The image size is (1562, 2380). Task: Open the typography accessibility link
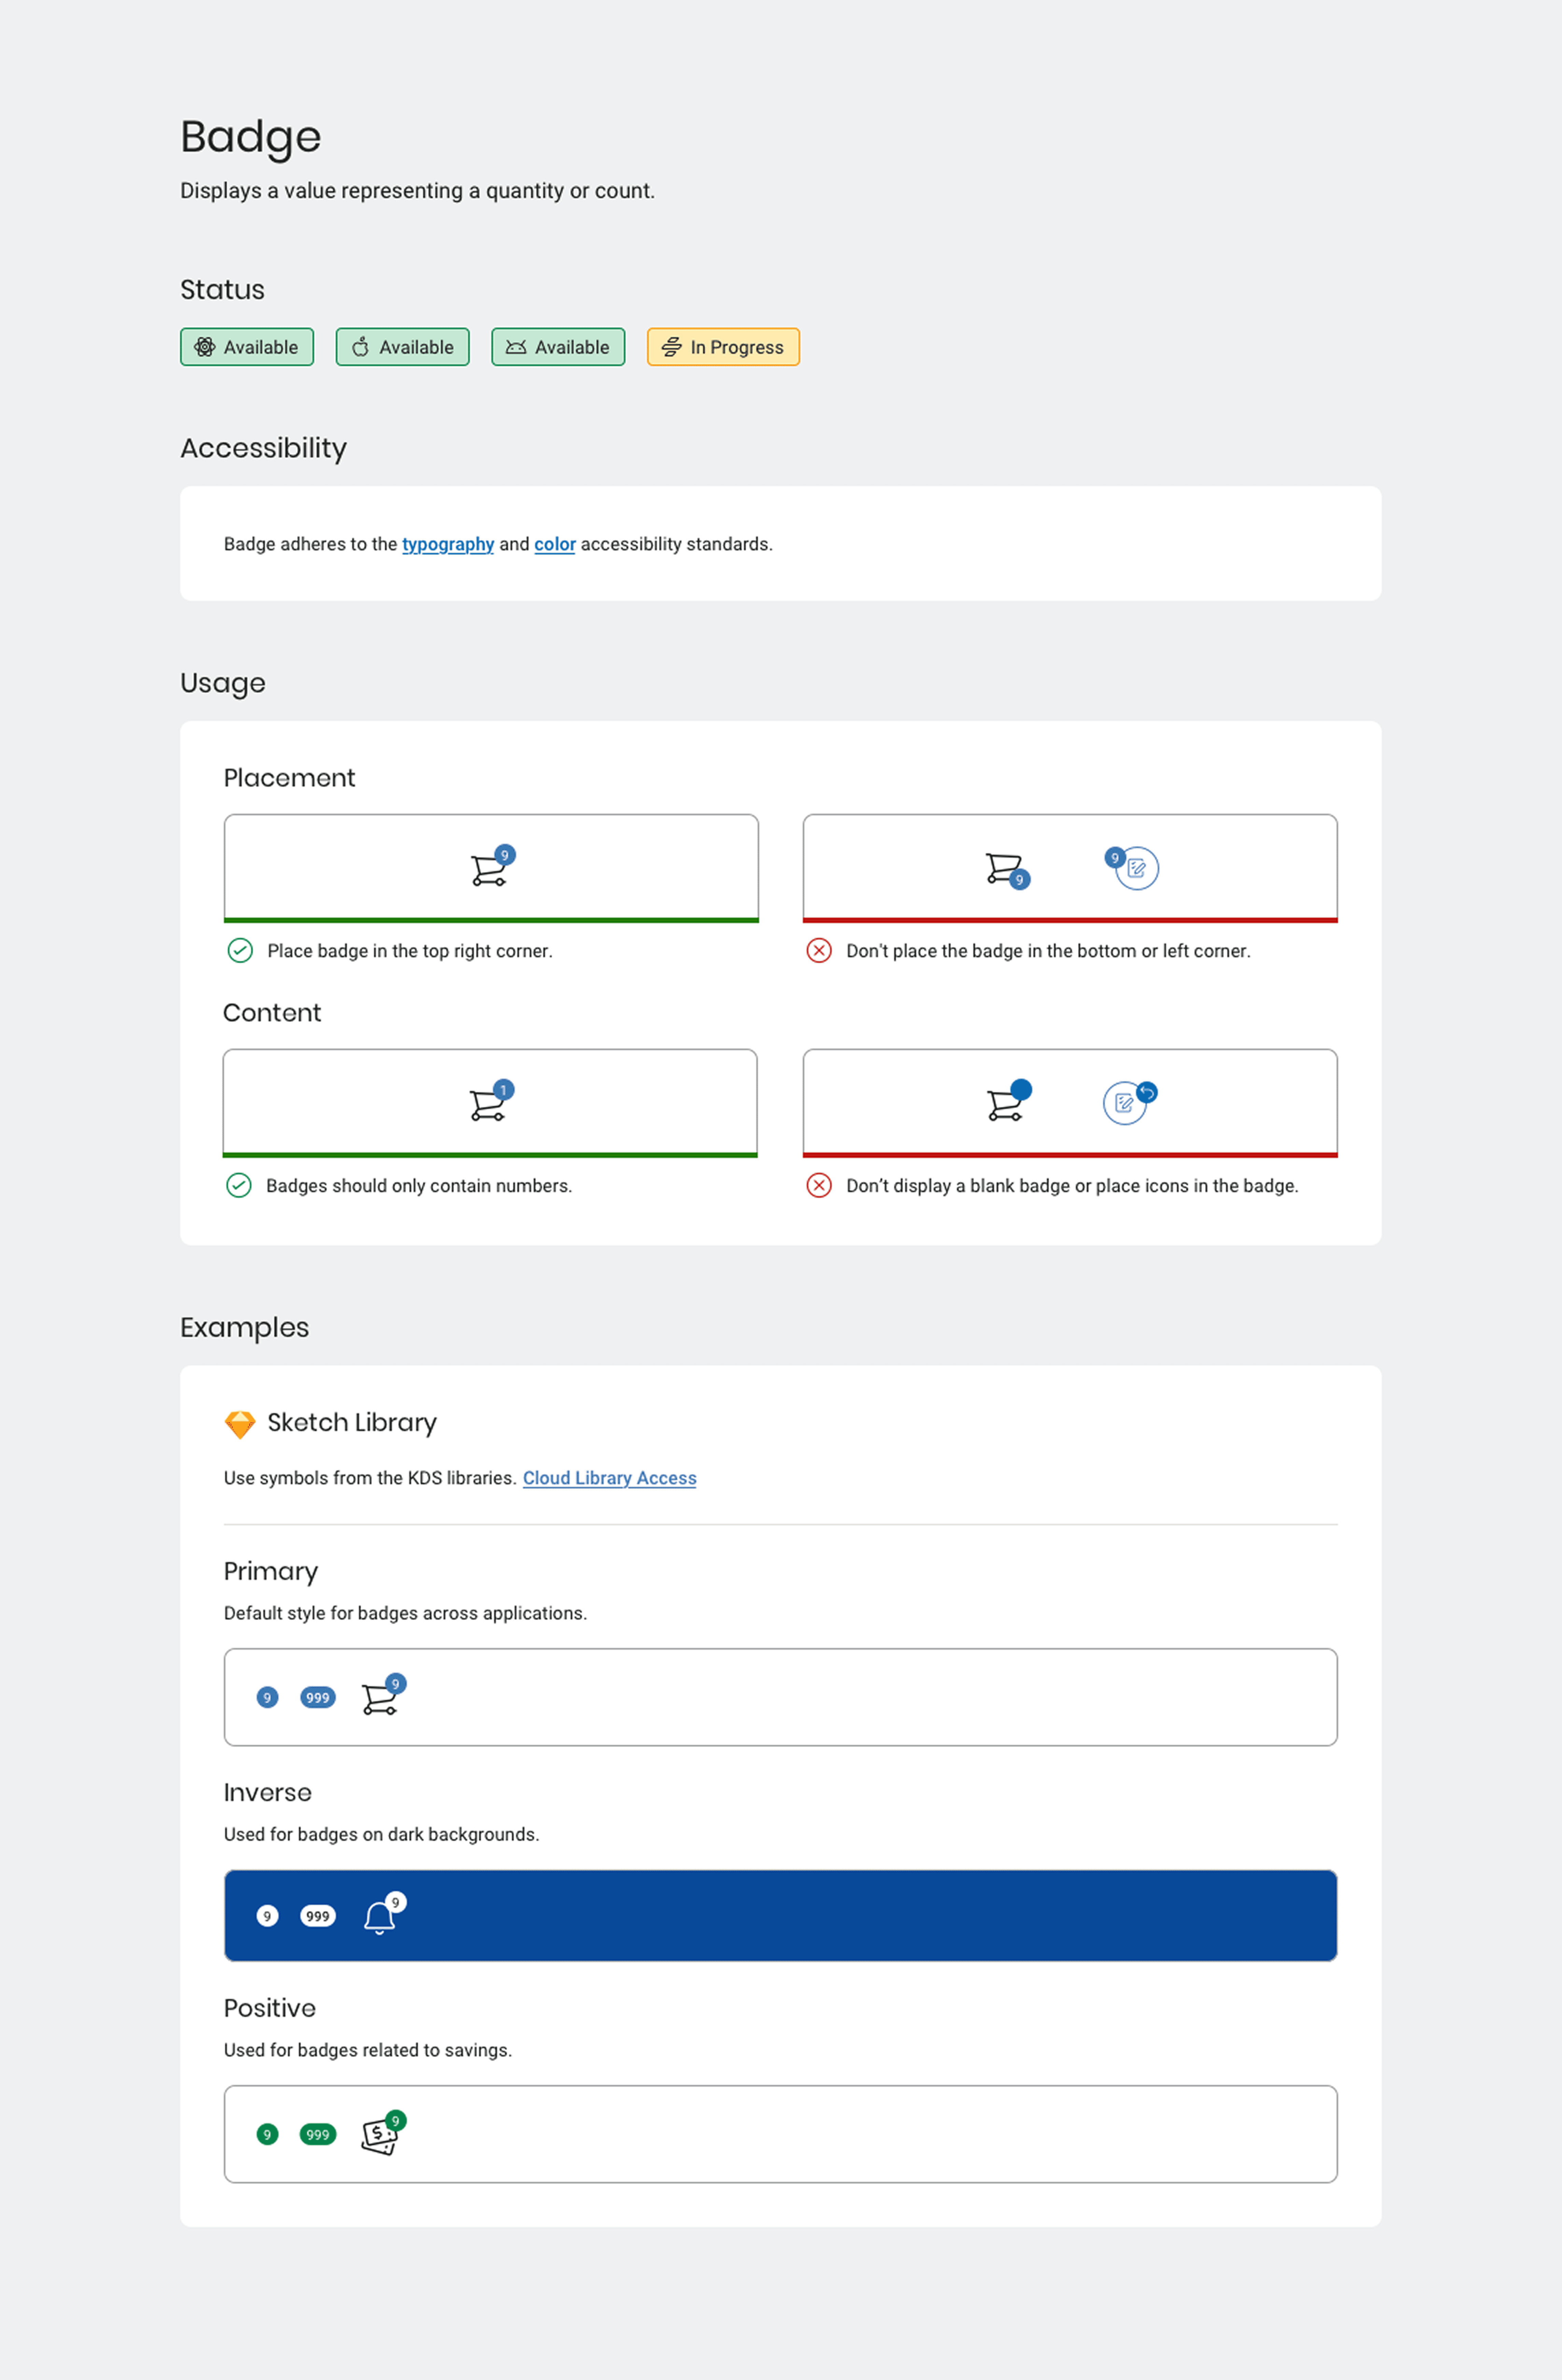tap(448, 544)
